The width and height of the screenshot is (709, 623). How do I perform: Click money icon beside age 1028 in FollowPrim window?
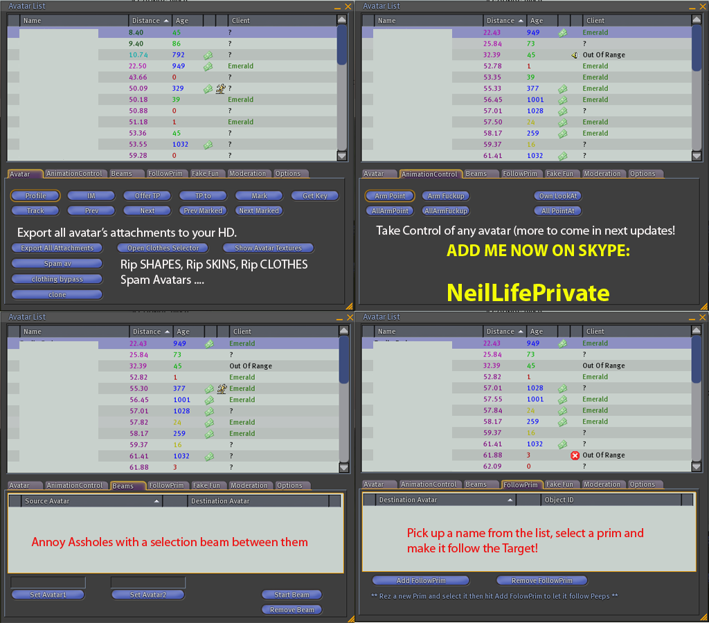(562, 388)
